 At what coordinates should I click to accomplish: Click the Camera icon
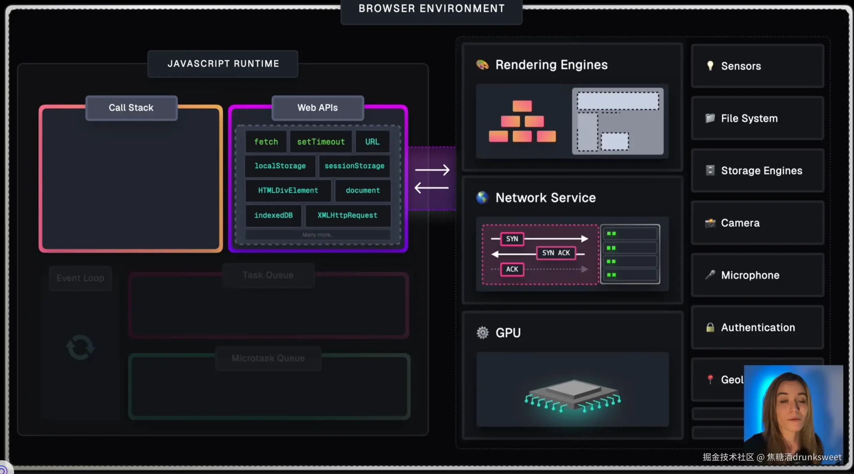point(710,223)
